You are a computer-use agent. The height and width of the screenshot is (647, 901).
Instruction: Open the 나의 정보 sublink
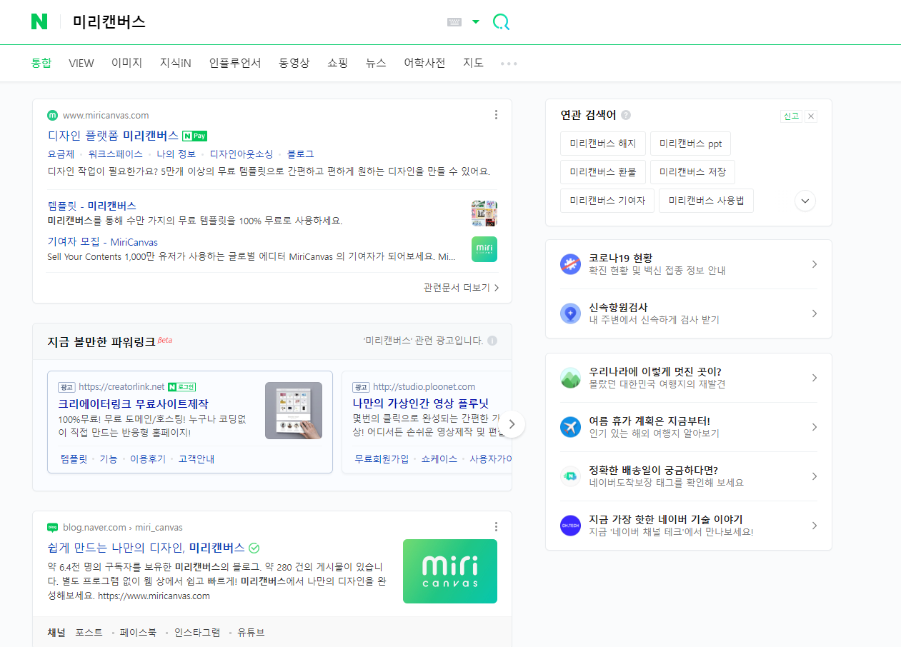[x=176, y=154]
